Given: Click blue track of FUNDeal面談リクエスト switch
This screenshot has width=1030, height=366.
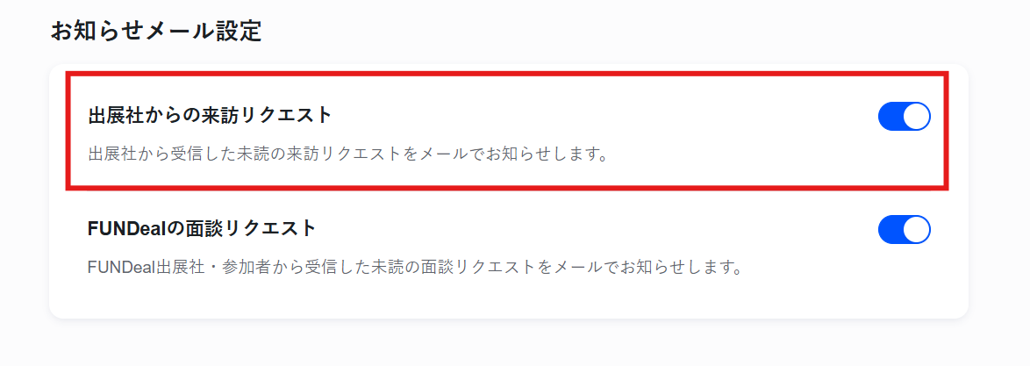Looking at the screenshot, I should [x=891, y=230].
